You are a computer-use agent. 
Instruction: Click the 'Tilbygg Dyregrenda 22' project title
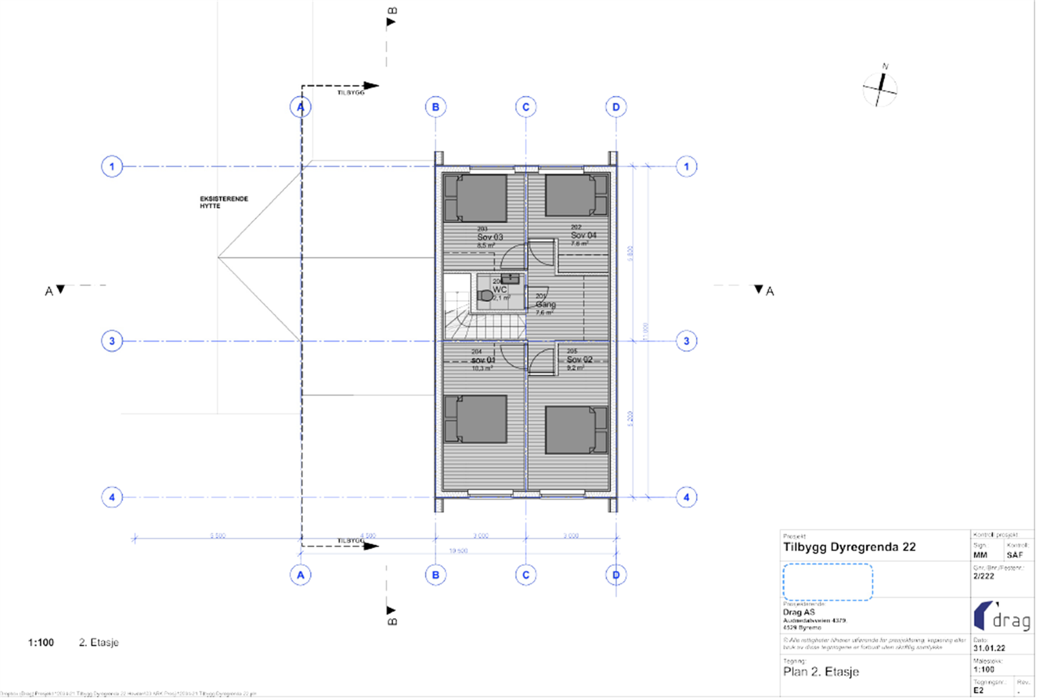click(850, 547)
